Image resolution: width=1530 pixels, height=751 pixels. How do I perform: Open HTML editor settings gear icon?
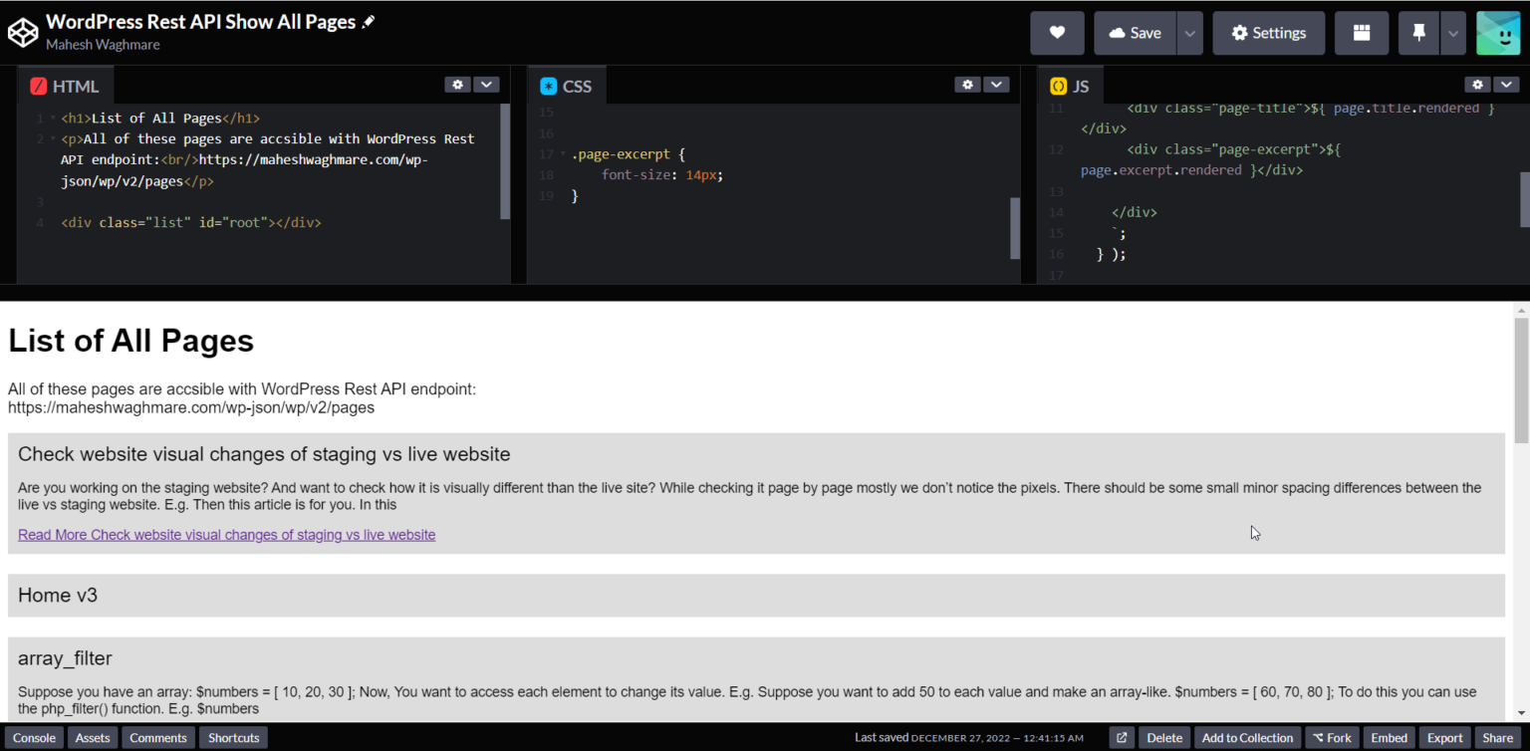(457, 85)
